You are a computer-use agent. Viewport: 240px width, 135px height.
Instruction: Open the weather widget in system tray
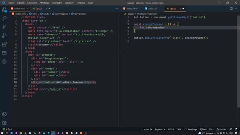coord(206,133)
